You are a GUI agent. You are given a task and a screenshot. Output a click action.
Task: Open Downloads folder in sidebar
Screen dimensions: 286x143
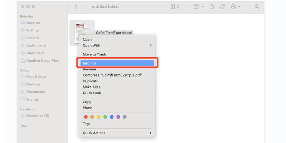(x=35, y=53)
